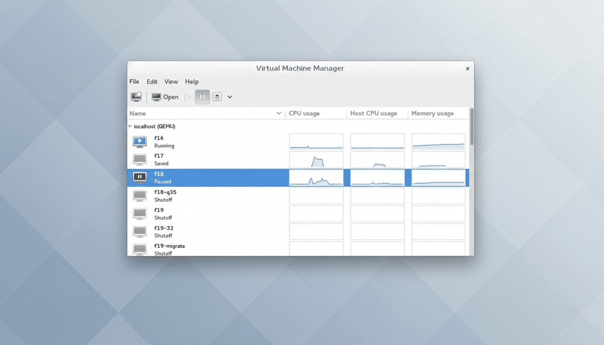Click the paused VM icon beside f18
Image resolution: width=604 pixels, height=345 pixels.
(140, 177)
